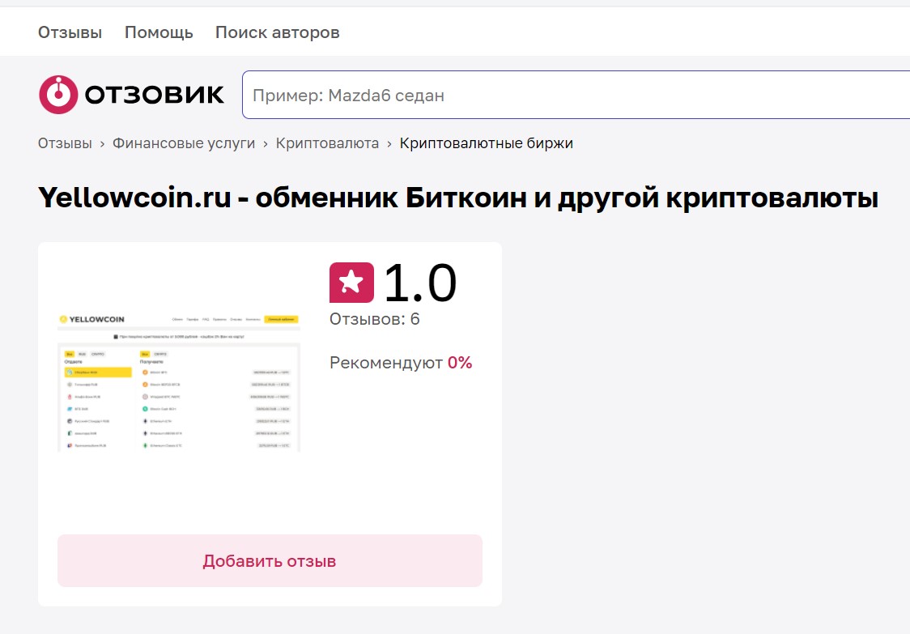Open the Помощь help page

tap(159, 32)
